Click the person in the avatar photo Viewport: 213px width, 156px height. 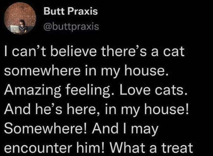point(23,26)
